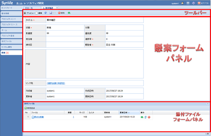Click the green URL icon in the file row
Screen dimensions: 211x136
(142, 117)
